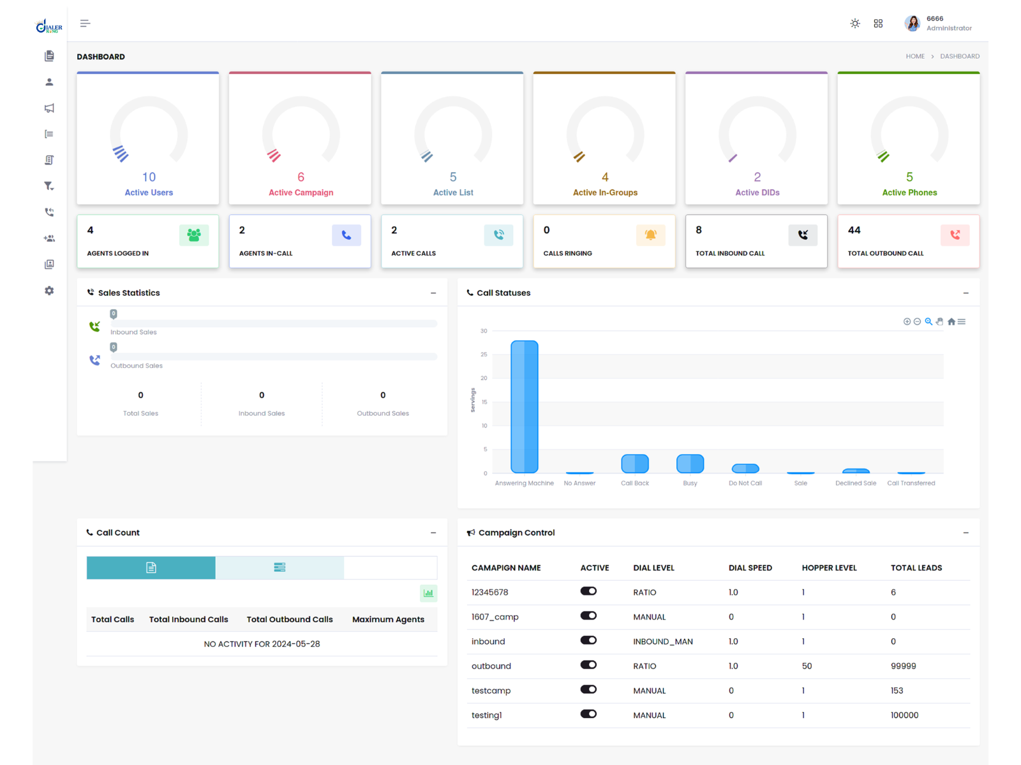The image size is (1021, 765).
Task: Open the Users section from the sidebar
Action: [x=49, y=82]
